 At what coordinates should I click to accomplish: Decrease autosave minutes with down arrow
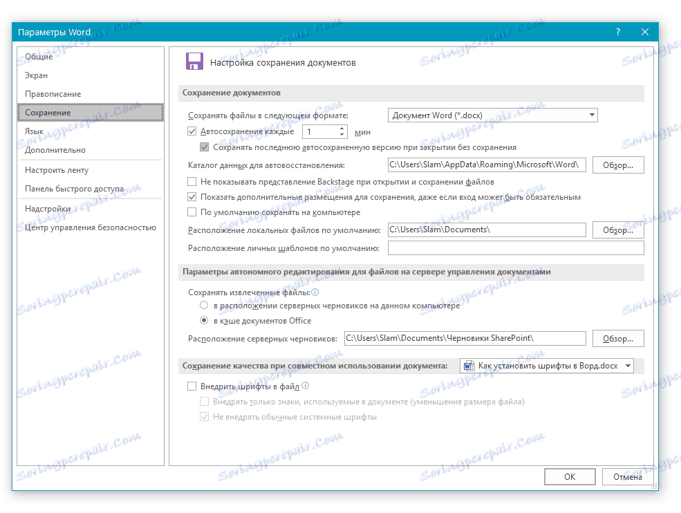pyautogui.click(x=342, y=135)
